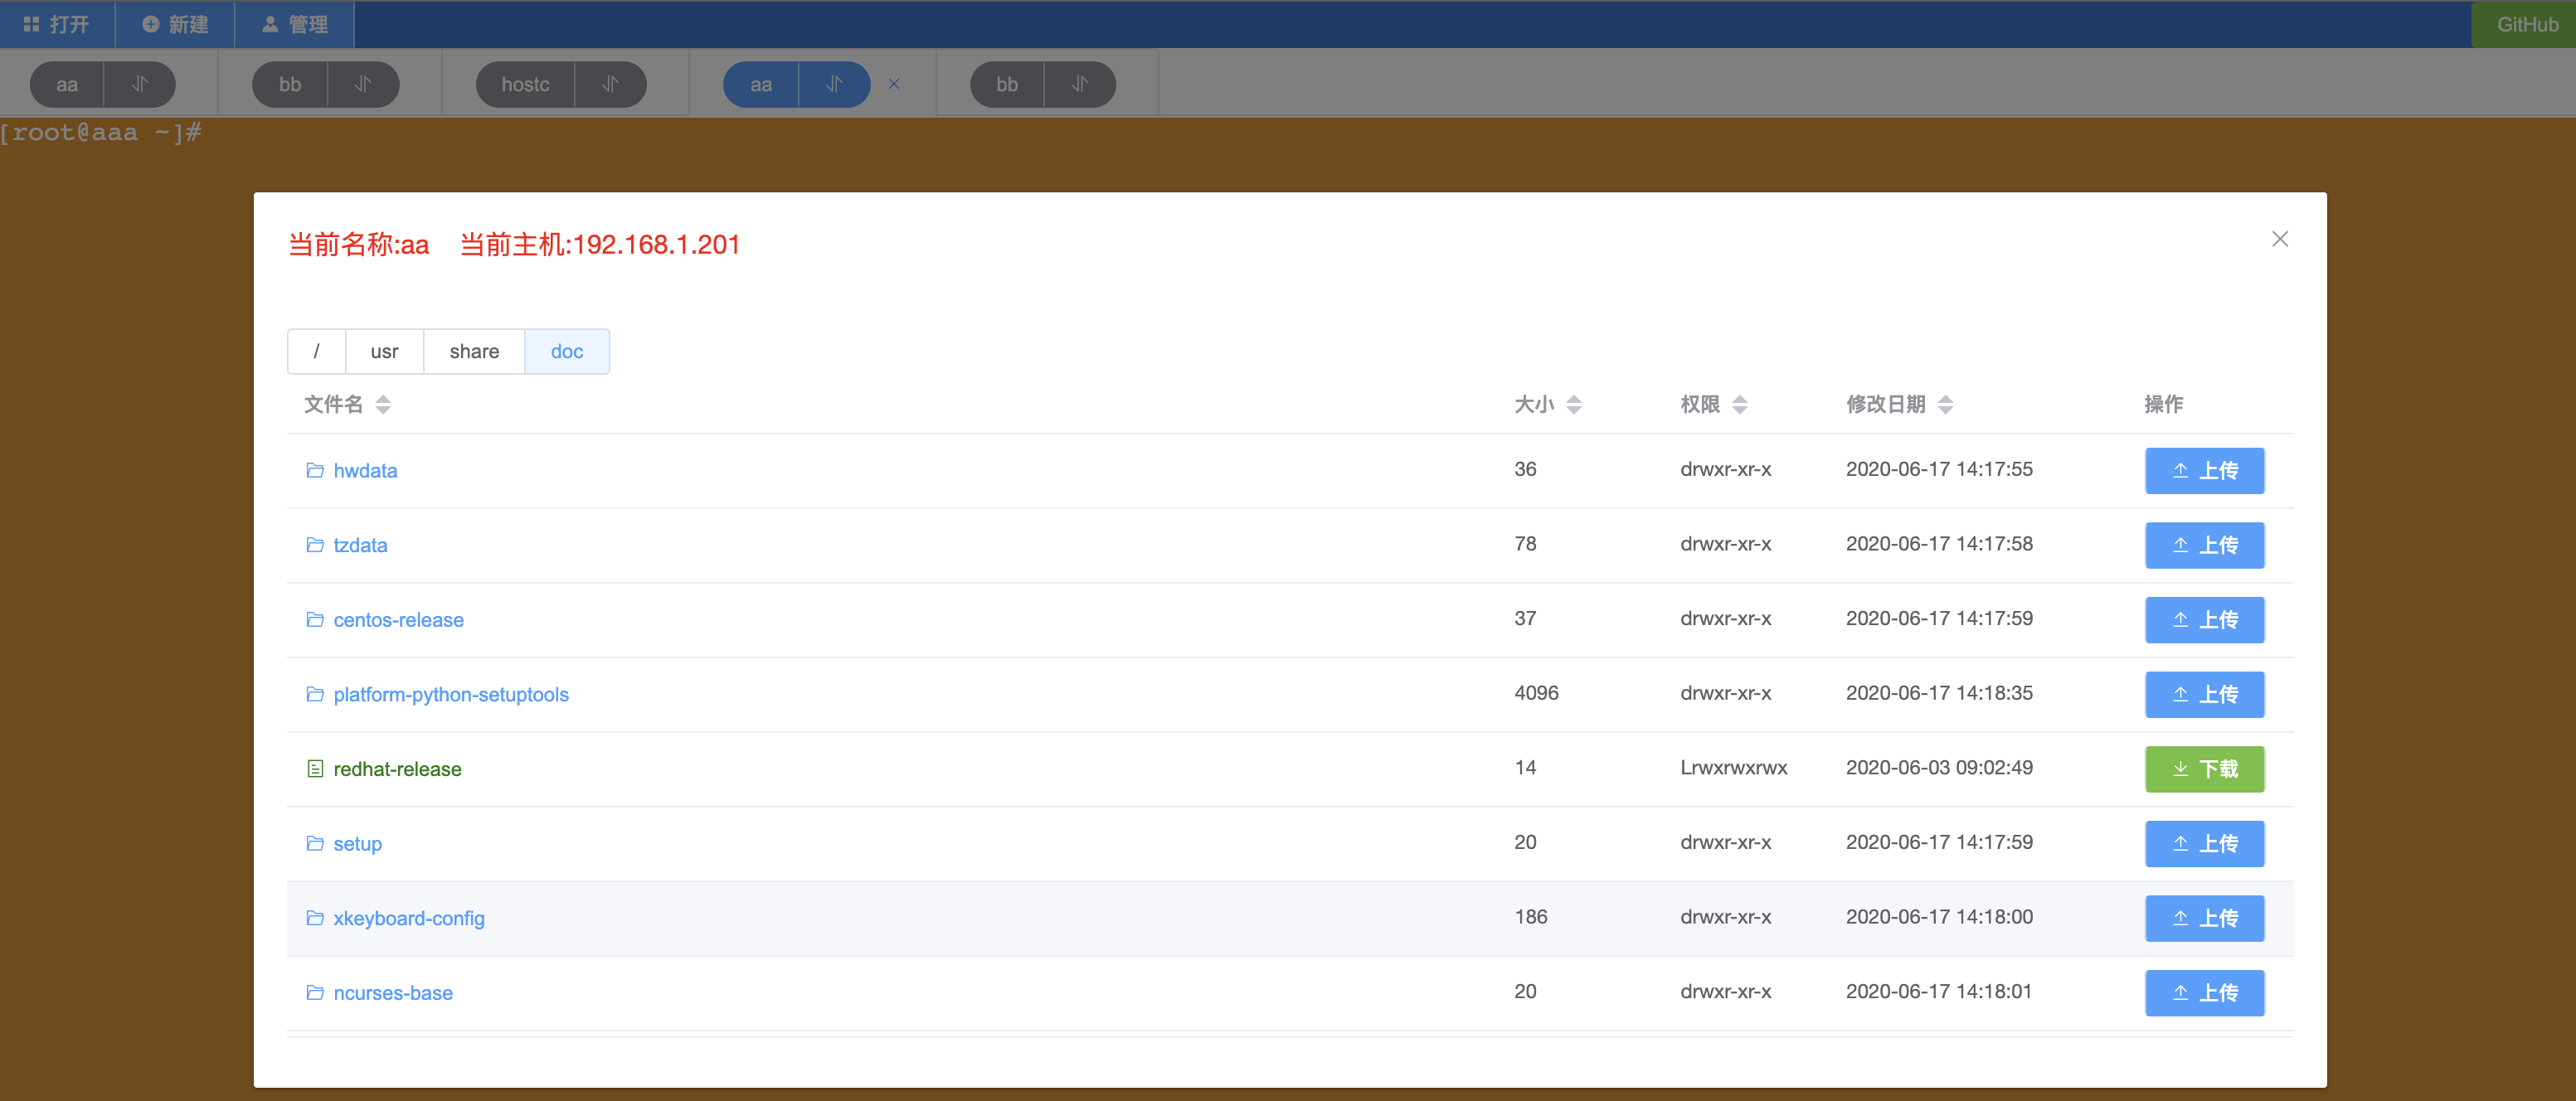Click the redhat-release file icon

[x=314, y=769]
